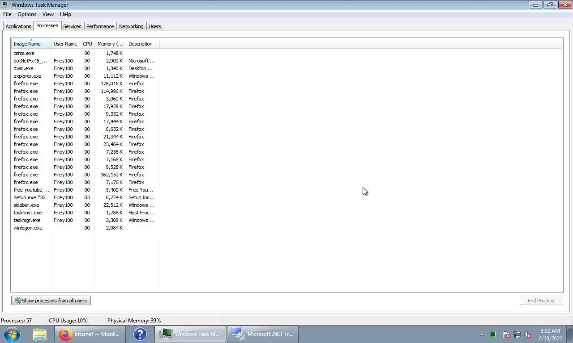
Task: Click the Host Proc... description cell
Action: [x=141, y=213]
